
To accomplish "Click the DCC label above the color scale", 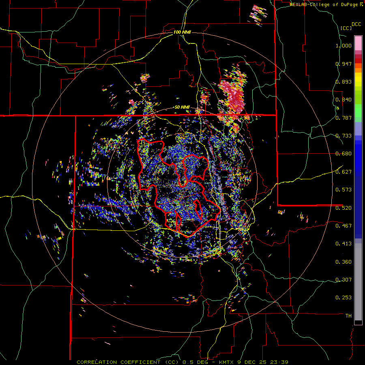I will click(x=356, y=24).
